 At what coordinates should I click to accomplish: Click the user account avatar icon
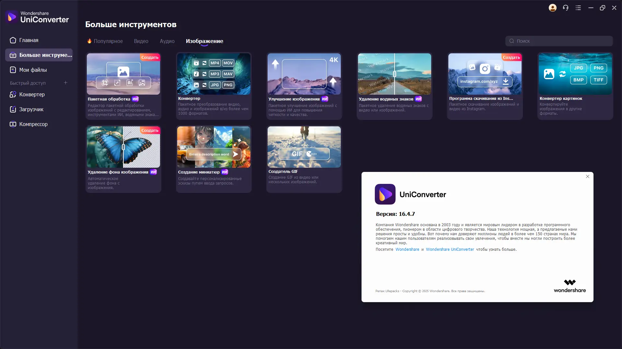click(x=553, y=8)
